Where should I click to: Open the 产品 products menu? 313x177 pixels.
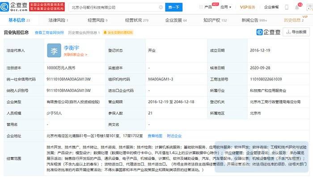click(208, 7)
